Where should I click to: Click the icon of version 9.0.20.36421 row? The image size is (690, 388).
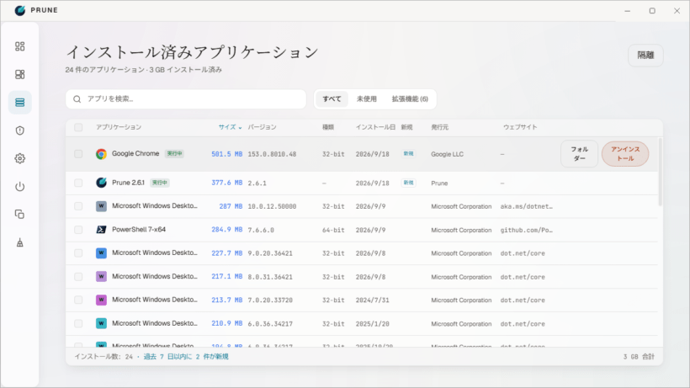101,253
